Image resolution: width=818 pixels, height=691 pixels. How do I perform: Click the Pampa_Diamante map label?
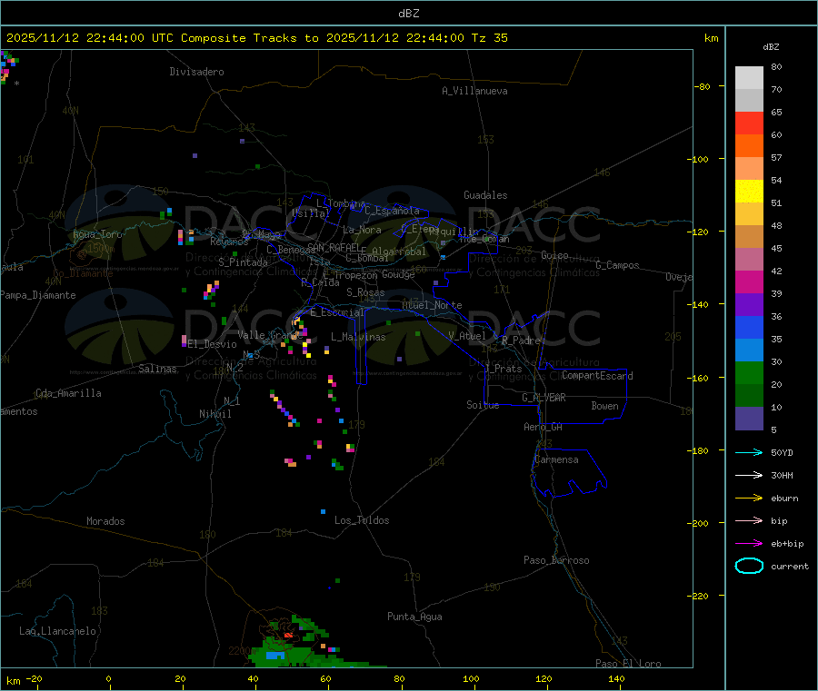[38, 295]
